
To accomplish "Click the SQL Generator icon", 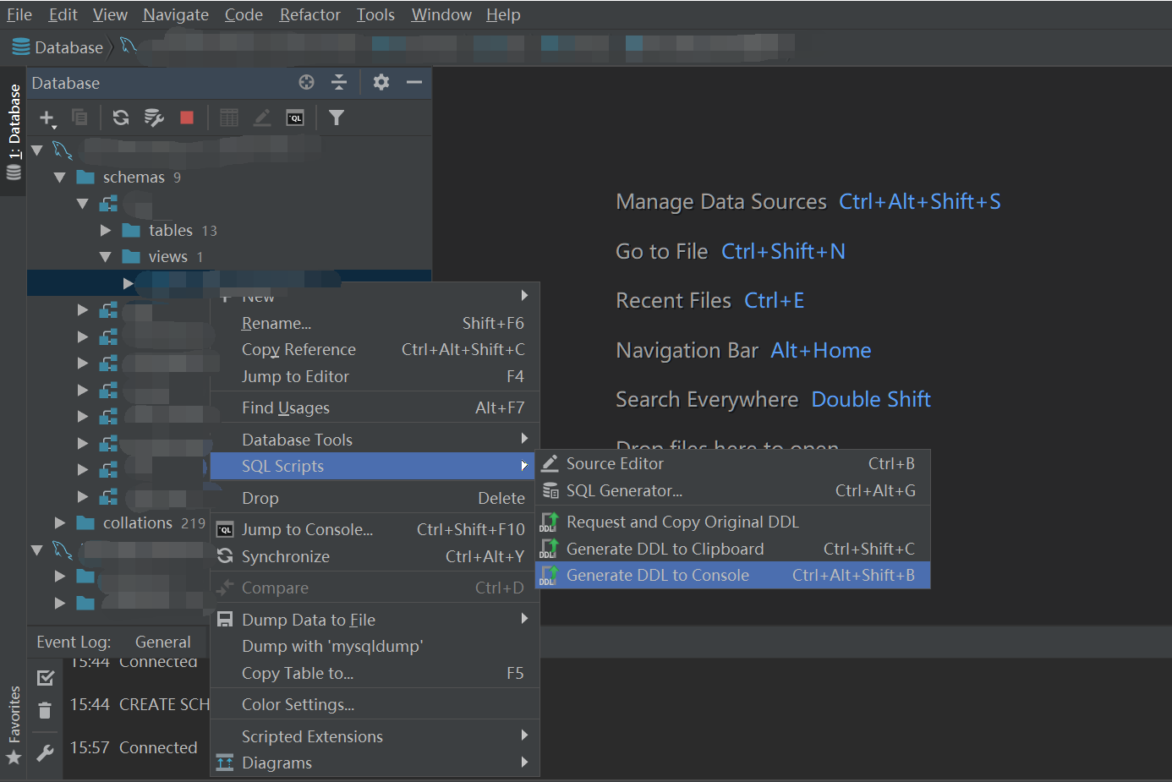I will pyautogui.click(x=550, y=490).
